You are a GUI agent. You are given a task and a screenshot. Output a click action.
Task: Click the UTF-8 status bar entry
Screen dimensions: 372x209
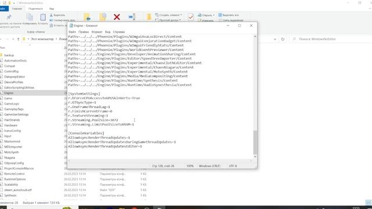click(233, 166)
